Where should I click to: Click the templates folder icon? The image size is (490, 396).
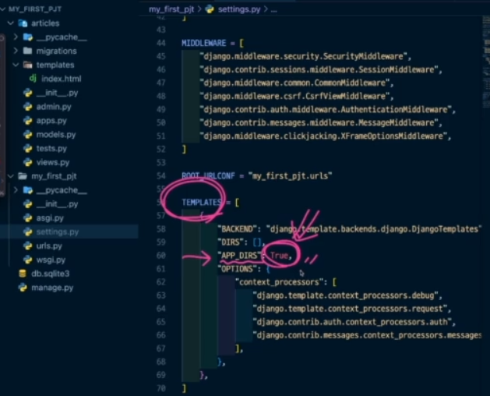pos(28,65)
